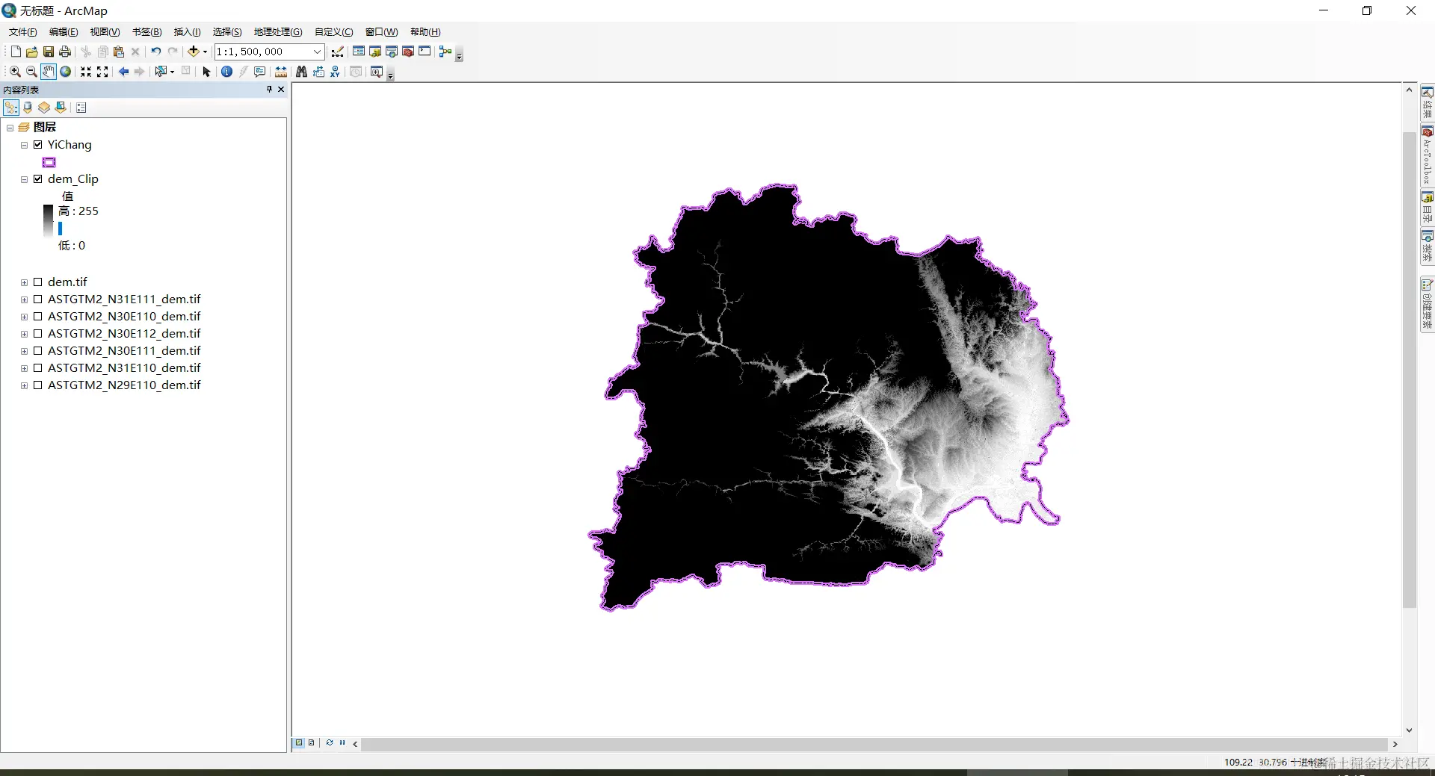1435x776 pixels.
Task: Turn on ASTGTM2_N31E110_dem.tif layer
Action: tap(38, 368)
